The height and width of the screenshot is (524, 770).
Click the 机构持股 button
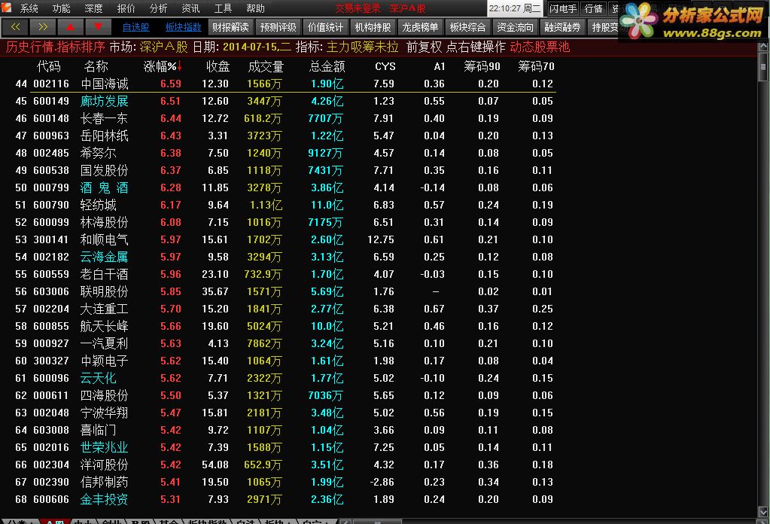373,28
